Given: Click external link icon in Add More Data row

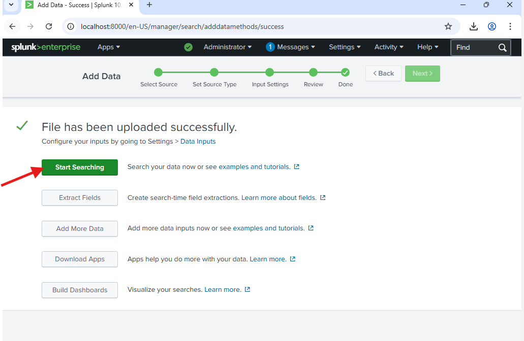Looking at the screenshot, I should click(x=311, y=228).
